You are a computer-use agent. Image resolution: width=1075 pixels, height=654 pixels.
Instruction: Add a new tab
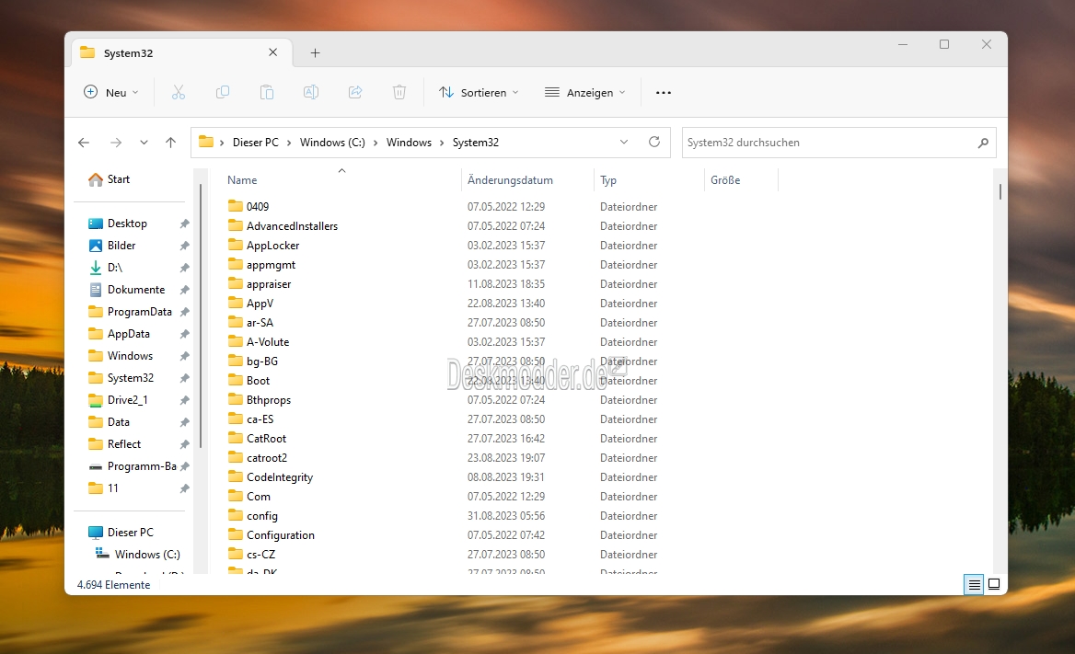(316, 52)
